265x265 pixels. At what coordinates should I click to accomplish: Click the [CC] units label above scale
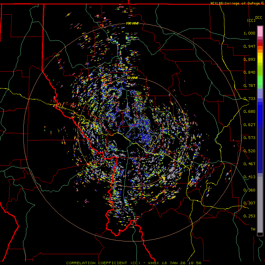point(251,20)
